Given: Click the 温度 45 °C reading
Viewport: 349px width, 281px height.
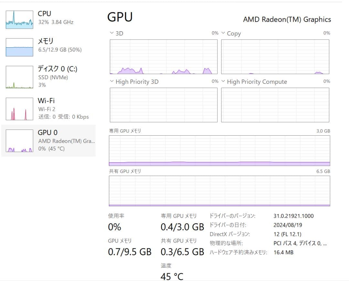Looking at the screenshot, I should (x=172, y=276).
